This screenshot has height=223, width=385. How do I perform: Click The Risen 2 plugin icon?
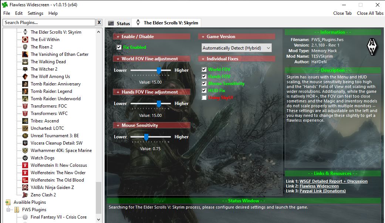click(25, 47)
